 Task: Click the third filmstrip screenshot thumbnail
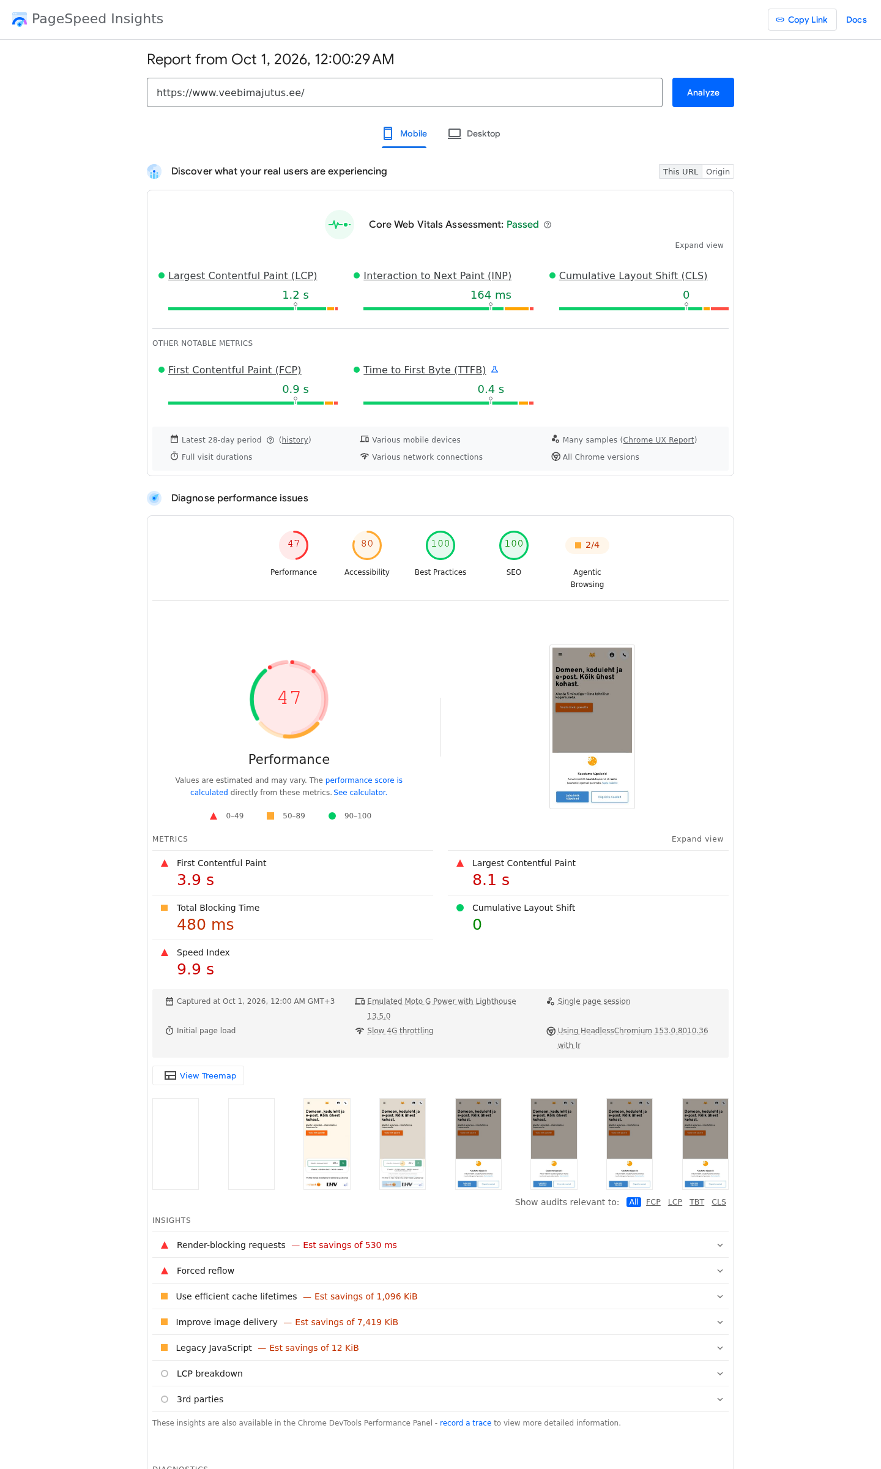pyautogui.click(x=327, y=1144)
